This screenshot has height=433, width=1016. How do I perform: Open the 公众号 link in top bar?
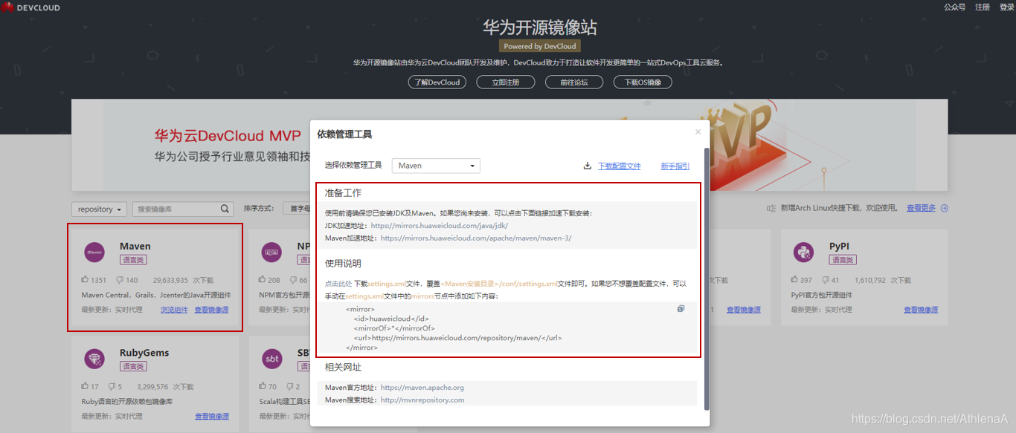[954, 7]
